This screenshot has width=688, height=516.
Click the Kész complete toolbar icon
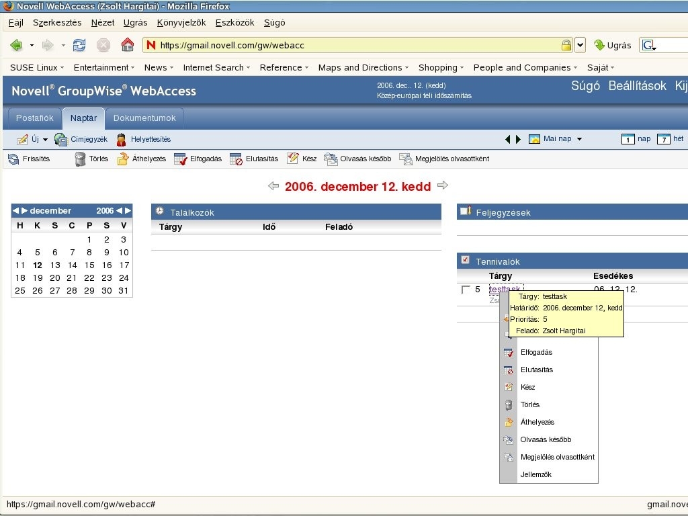point(292,158)
